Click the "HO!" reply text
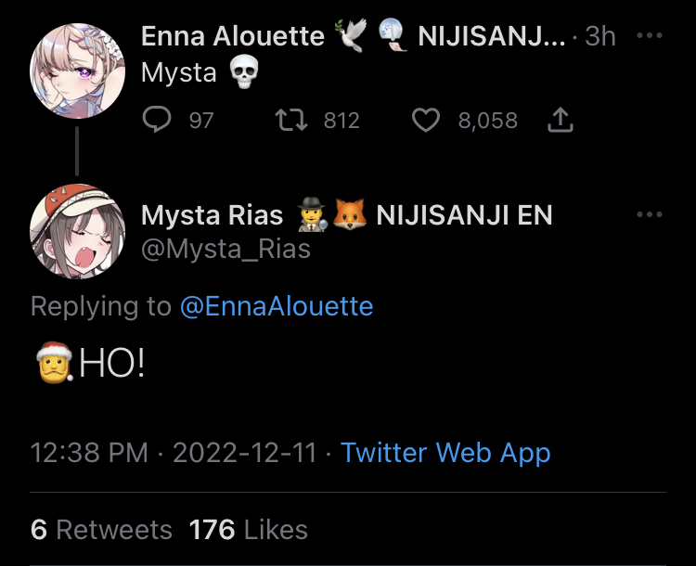 [111, 364]
